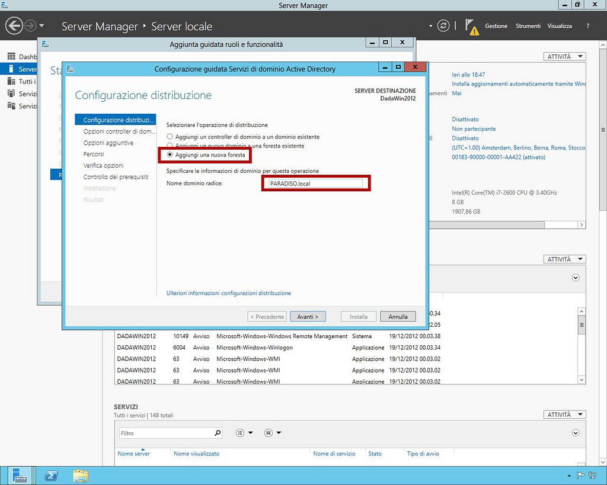Open the Visualizza menu
The height and width of the screenshot is (485, 607).
pos(560,26)
